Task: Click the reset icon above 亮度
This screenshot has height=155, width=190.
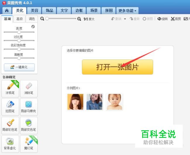Action: 33,27
